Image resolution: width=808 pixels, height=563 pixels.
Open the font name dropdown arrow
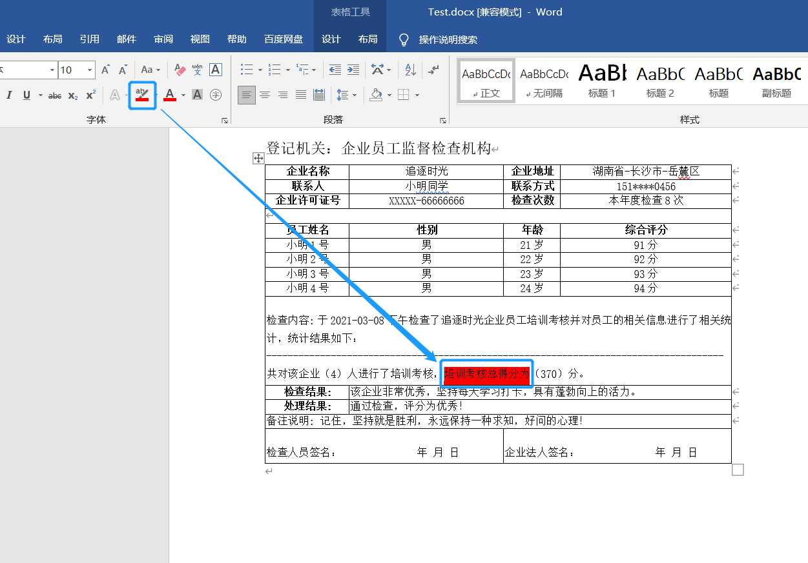(52, 70)
